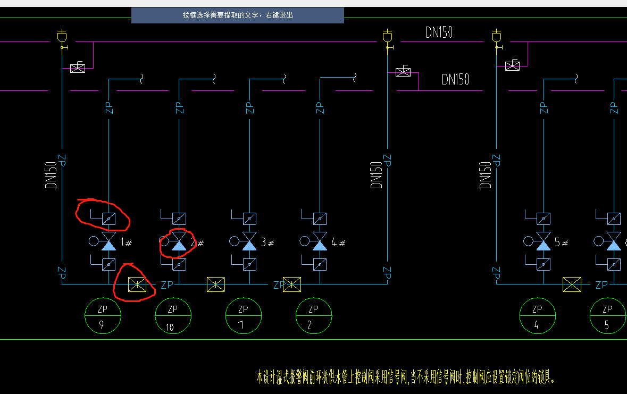Select the text label 3# beside the third alarm valve
The height and width of the screenshot is (394, 627).
tap(267, 242)
